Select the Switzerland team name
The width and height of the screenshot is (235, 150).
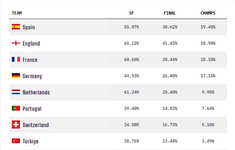point(36,125)
